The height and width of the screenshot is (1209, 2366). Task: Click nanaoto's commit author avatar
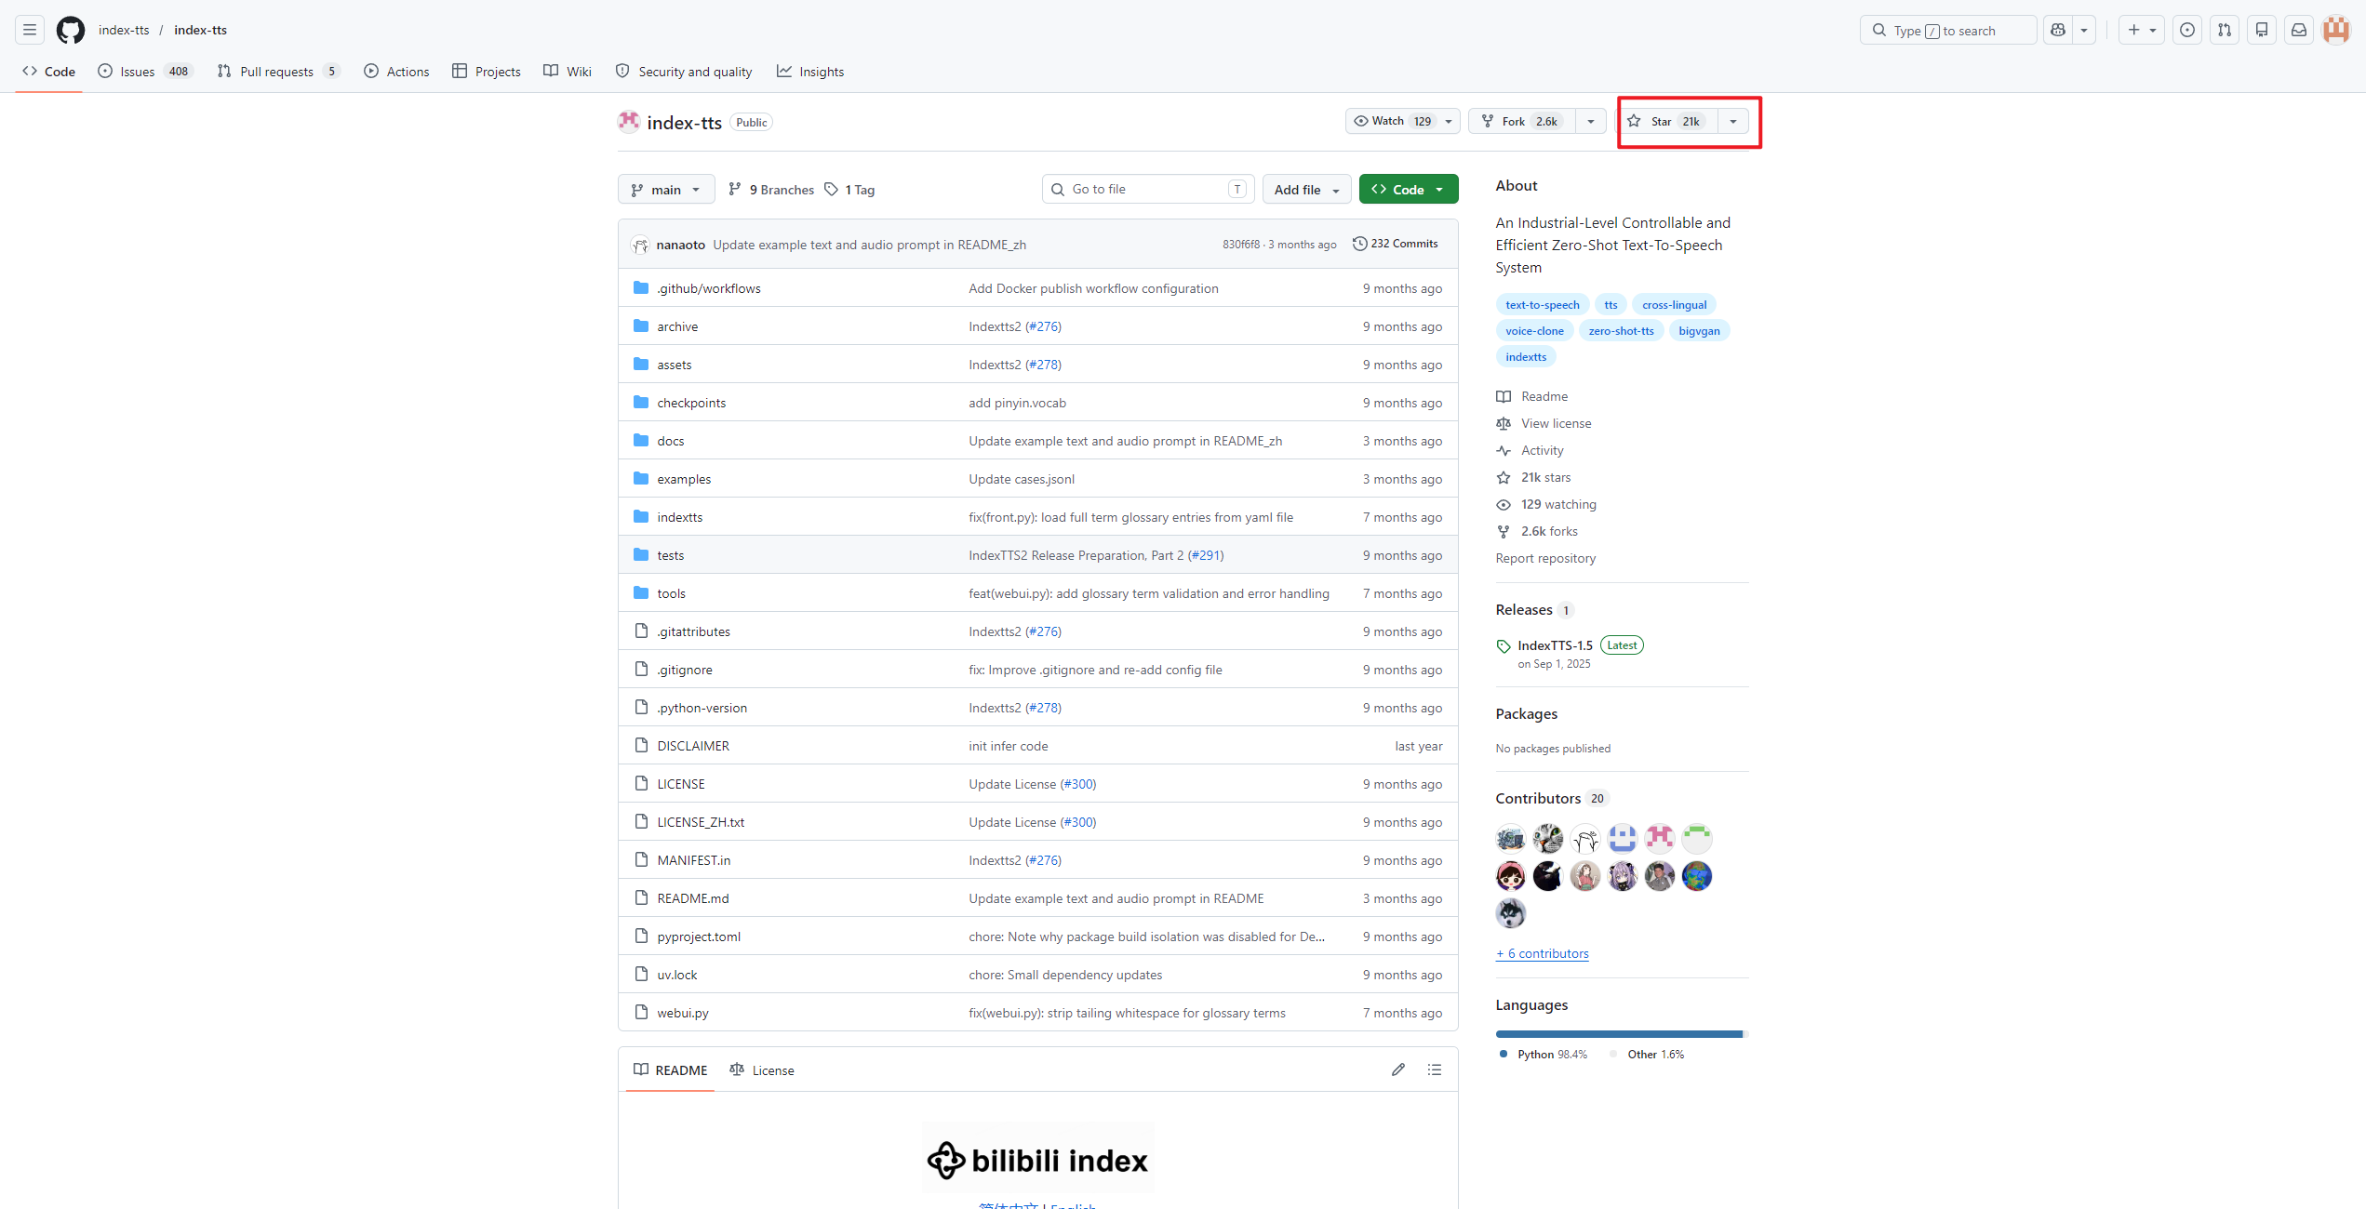(640, 245)
